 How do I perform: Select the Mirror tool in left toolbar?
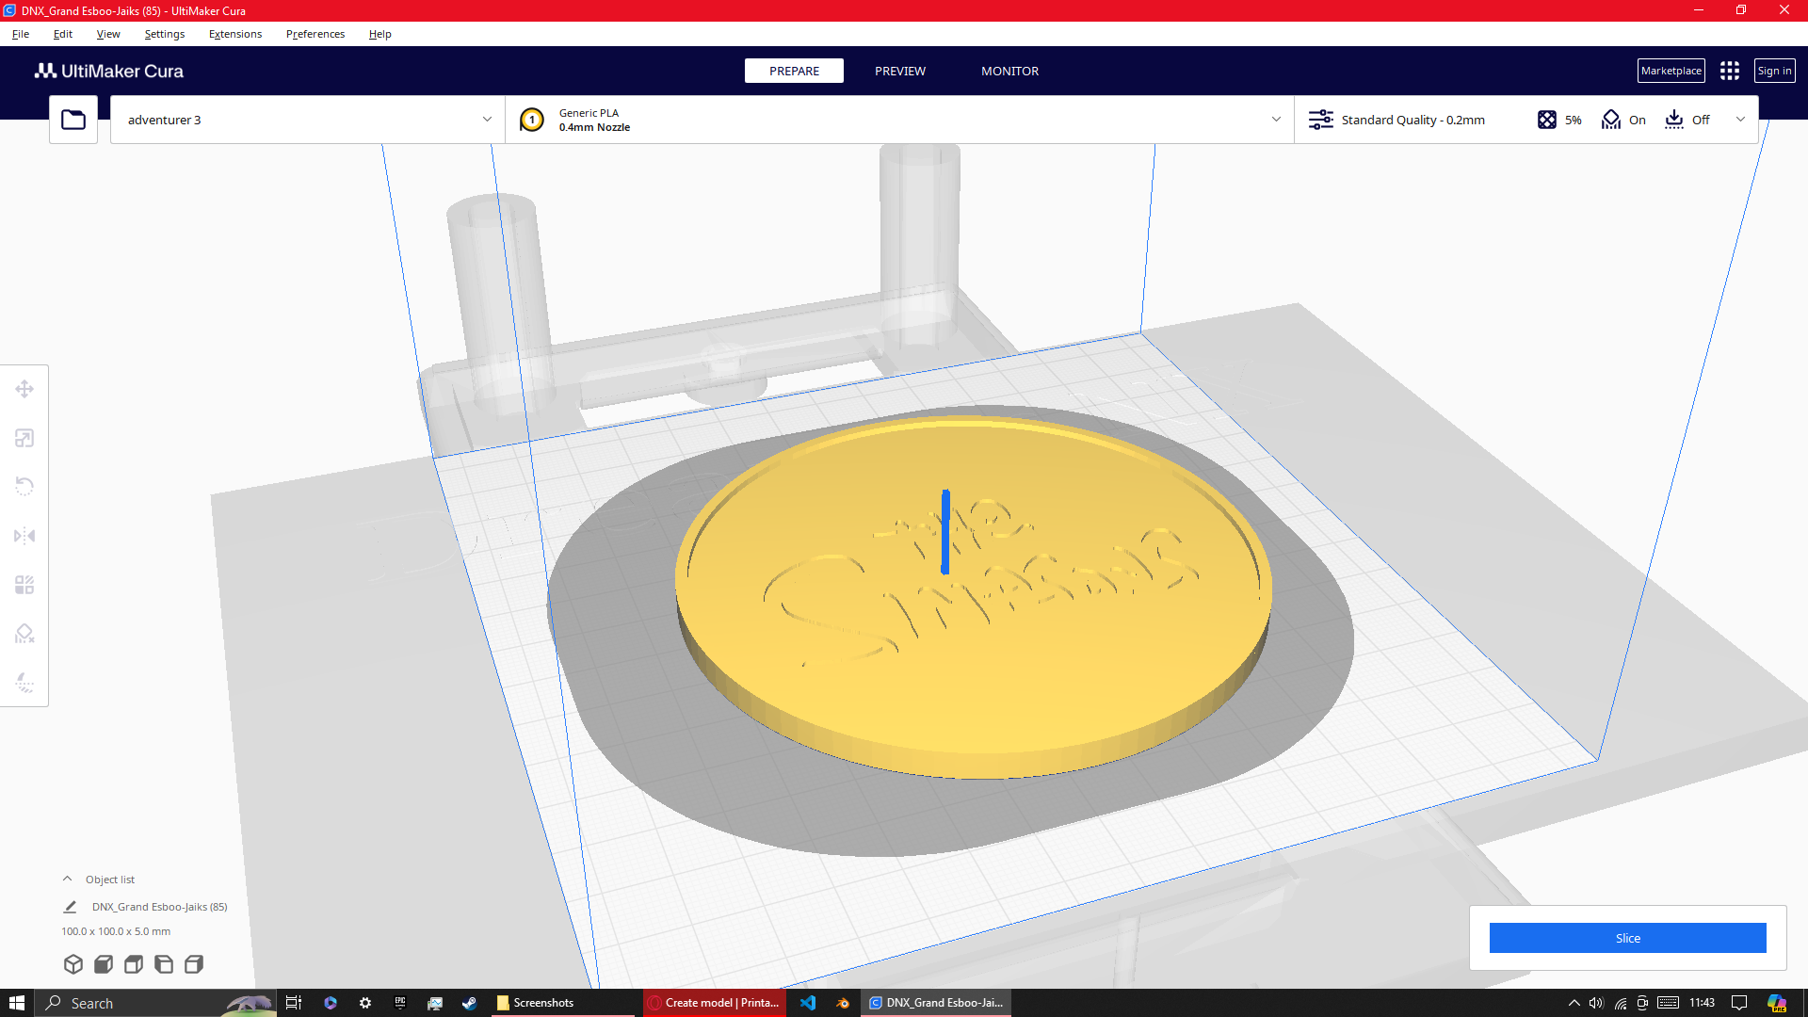pos(24,536)
